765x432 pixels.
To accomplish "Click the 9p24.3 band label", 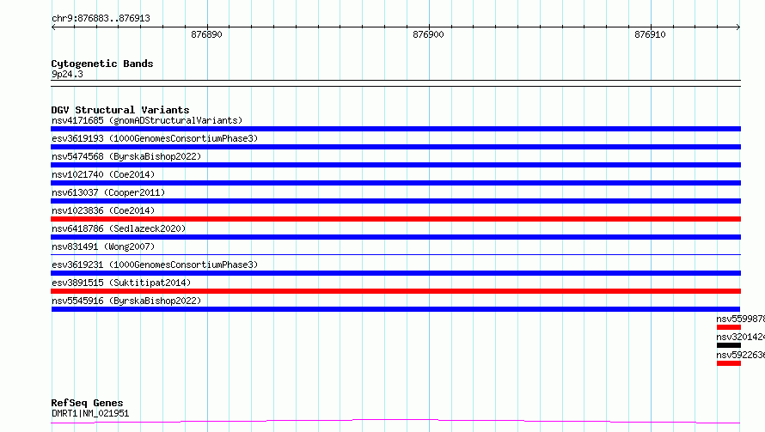I will pos(67,74).
